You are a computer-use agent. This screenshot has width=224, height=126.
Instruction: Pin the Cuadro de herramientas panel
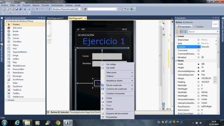[41, 18]
